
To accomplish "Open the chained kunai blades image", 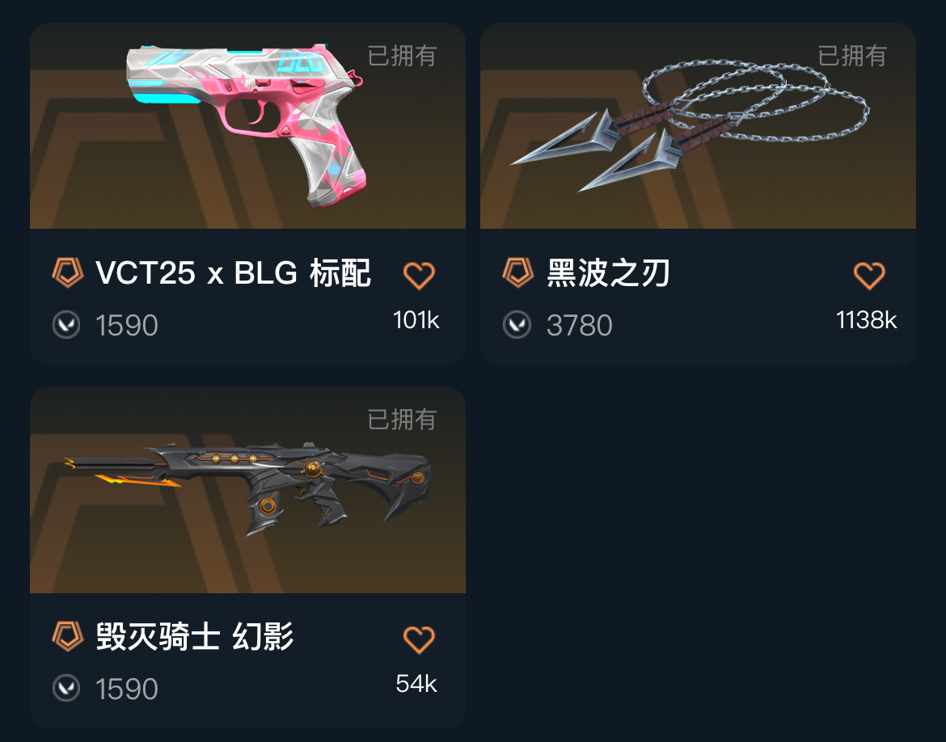I will click(x=689, y=125).
